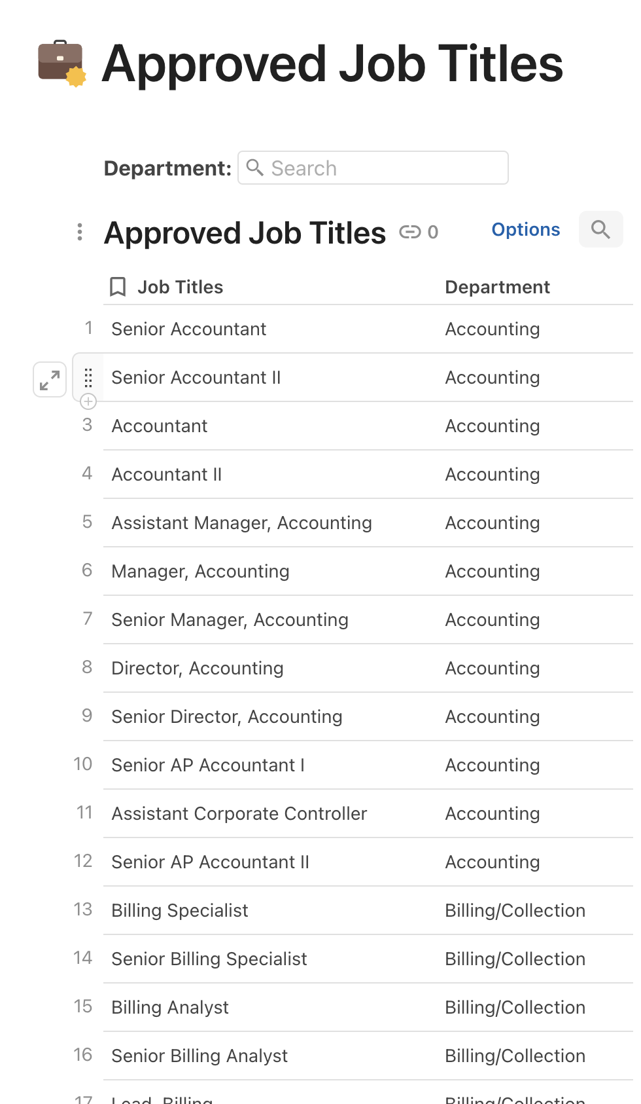Select the Billing Specialist job title
The width and height of the screenshot is (641, 1104).
180,910
